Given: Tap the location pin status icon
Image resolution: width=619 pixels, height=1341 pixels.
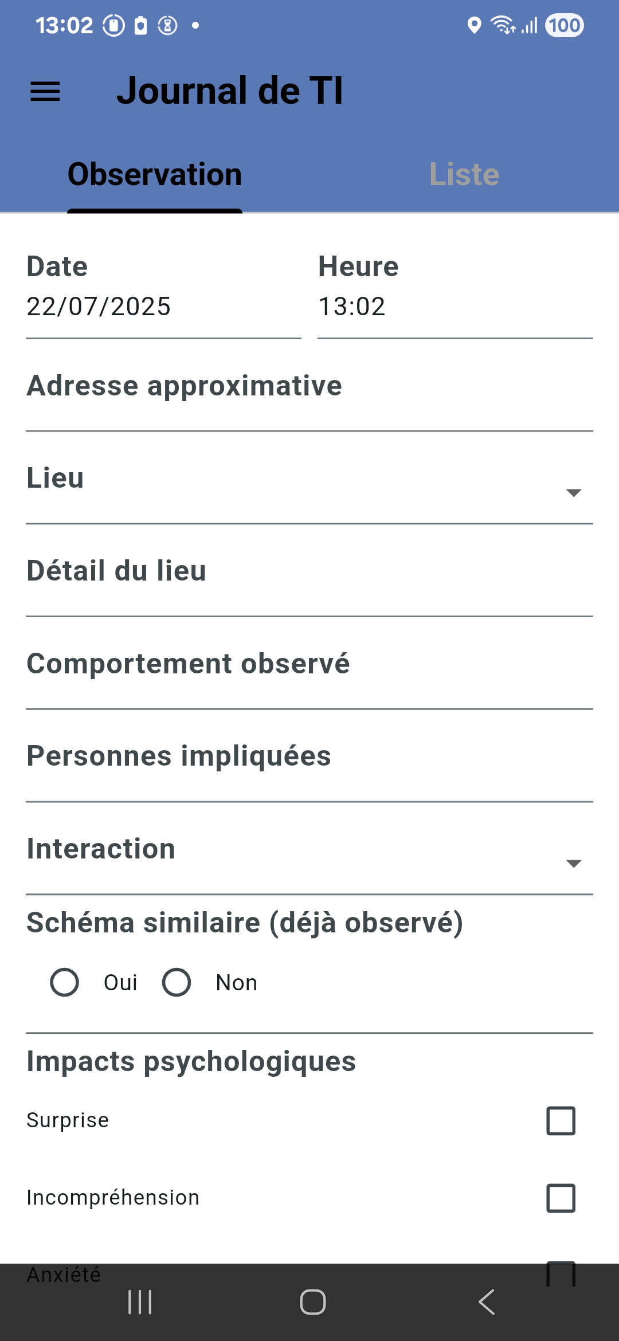Looking at the screenshot, I should point(474,25).
